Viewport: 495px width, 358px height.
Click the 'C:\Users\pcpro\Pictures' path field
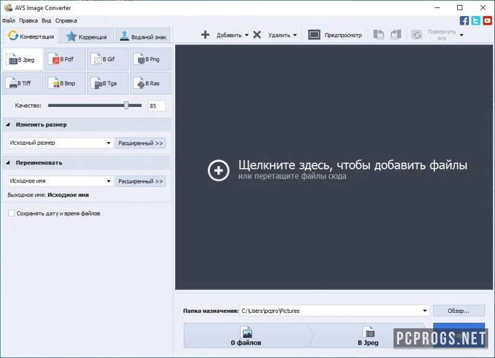(x=335, y=310)
